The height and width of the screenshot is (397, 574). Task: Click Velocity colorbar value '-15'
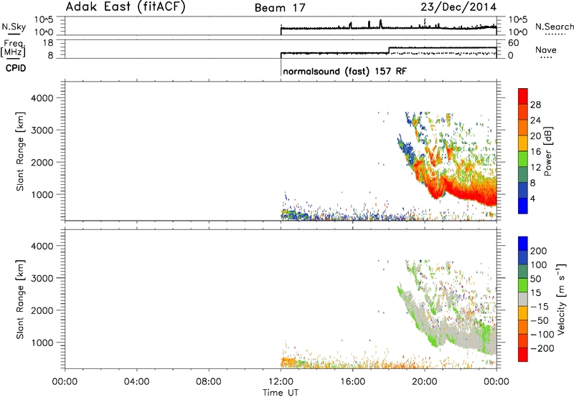[540, 306]
